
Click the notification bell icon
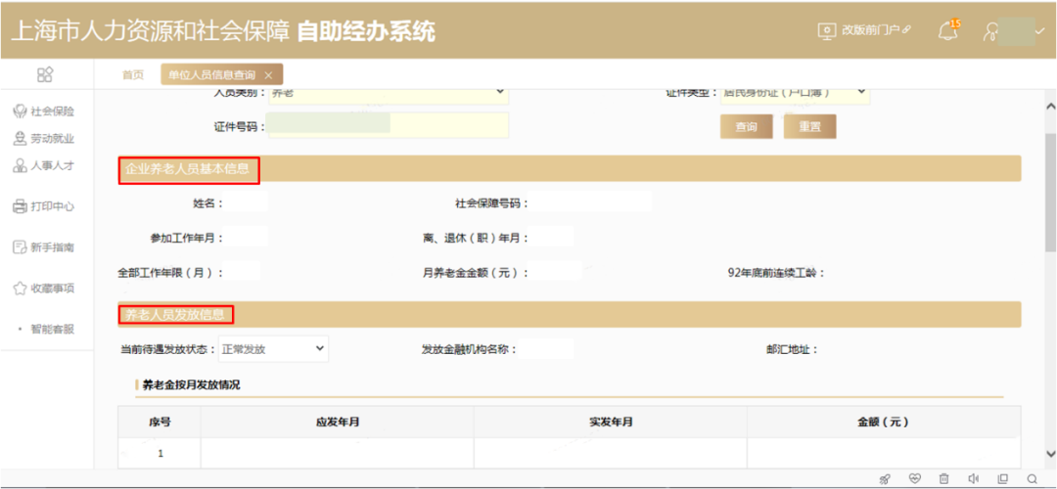click(946, 30)
